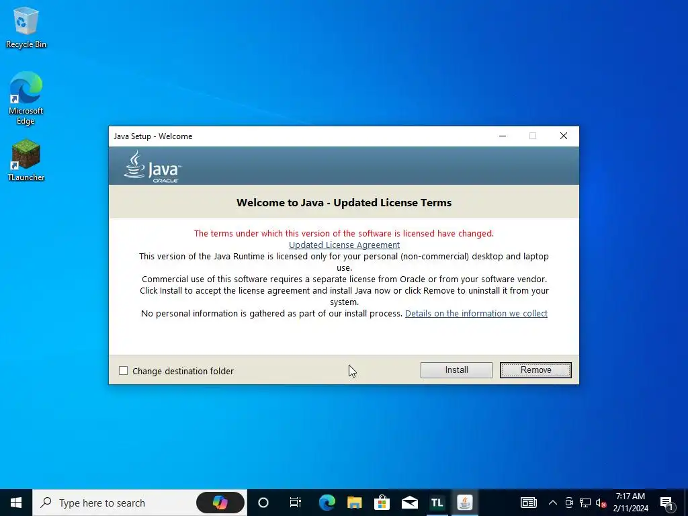
Task: Open Details on the information we collect
Action: coord(476,313)
